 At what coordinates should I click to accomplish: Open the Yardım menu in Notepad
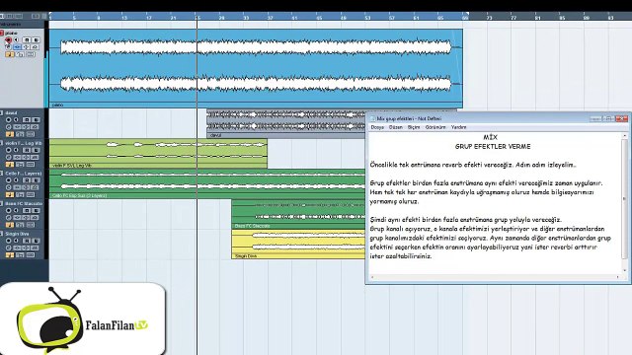(x=458, y=127)
